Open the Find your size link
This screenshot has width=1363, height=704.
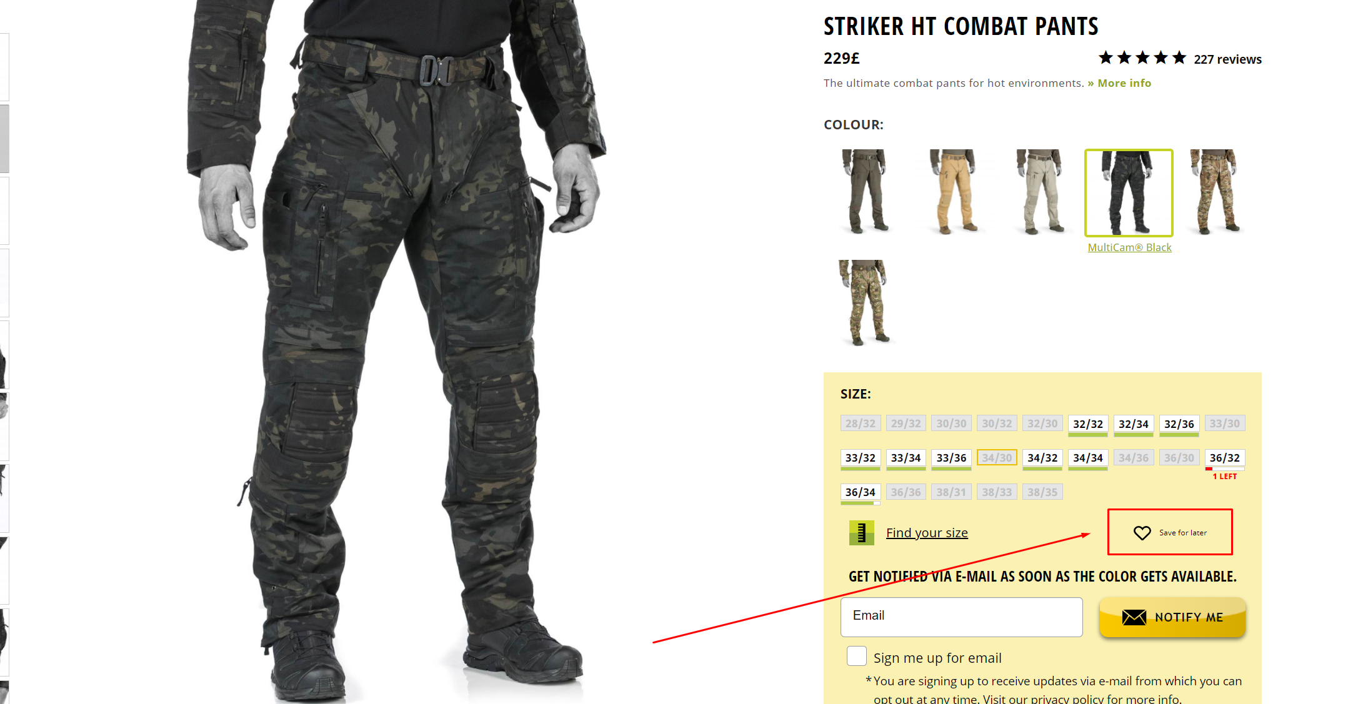pos(927,533)
